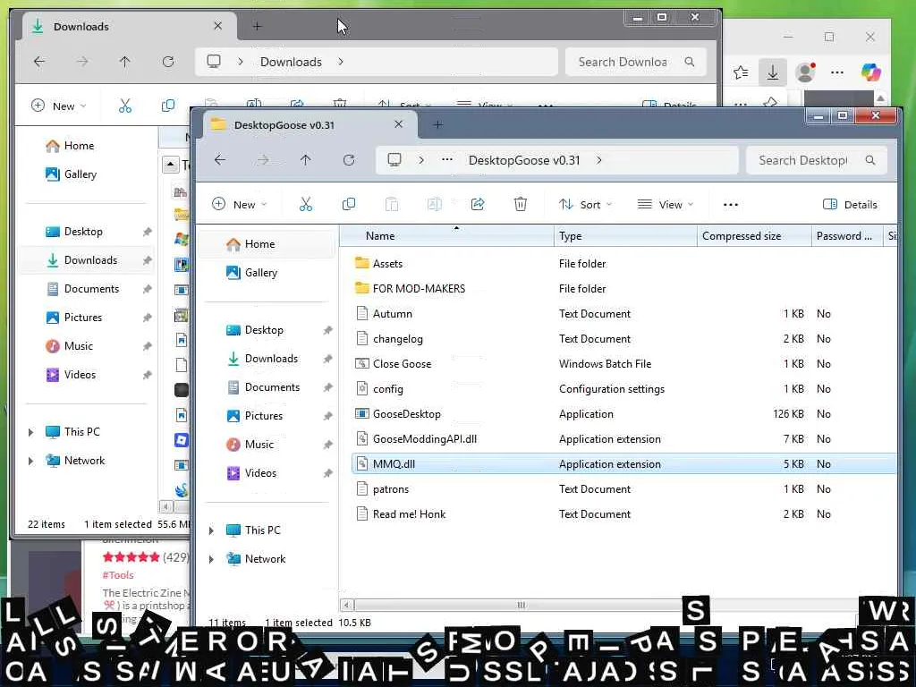This screenshot has width=916, height=687.
Task: Sort by Compressed size column header
Action: pos(753,236)
